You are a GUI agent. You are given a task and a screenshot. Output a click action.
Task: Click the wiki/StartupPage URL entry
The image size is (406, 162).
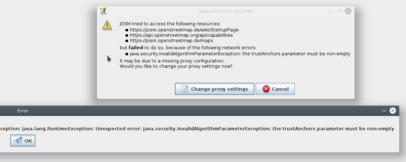184,30
